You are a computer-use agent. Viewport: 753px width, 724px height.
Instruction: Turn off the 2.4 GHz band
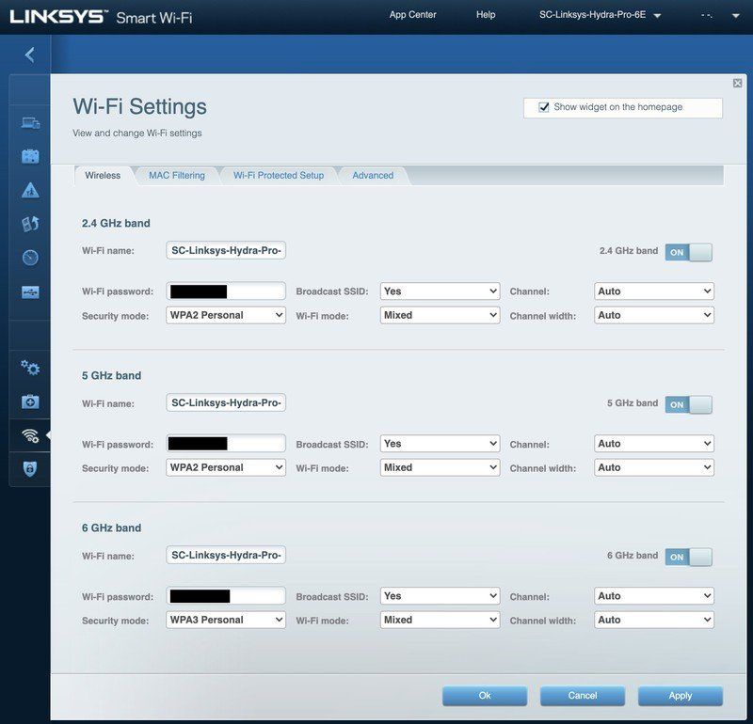(x=688, y=252)
